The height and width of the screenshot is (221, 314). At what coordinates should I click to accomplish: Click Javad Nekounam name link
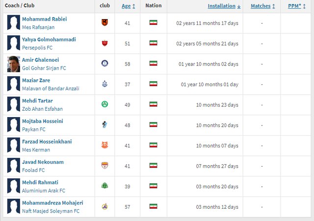(x=43, y=162)
